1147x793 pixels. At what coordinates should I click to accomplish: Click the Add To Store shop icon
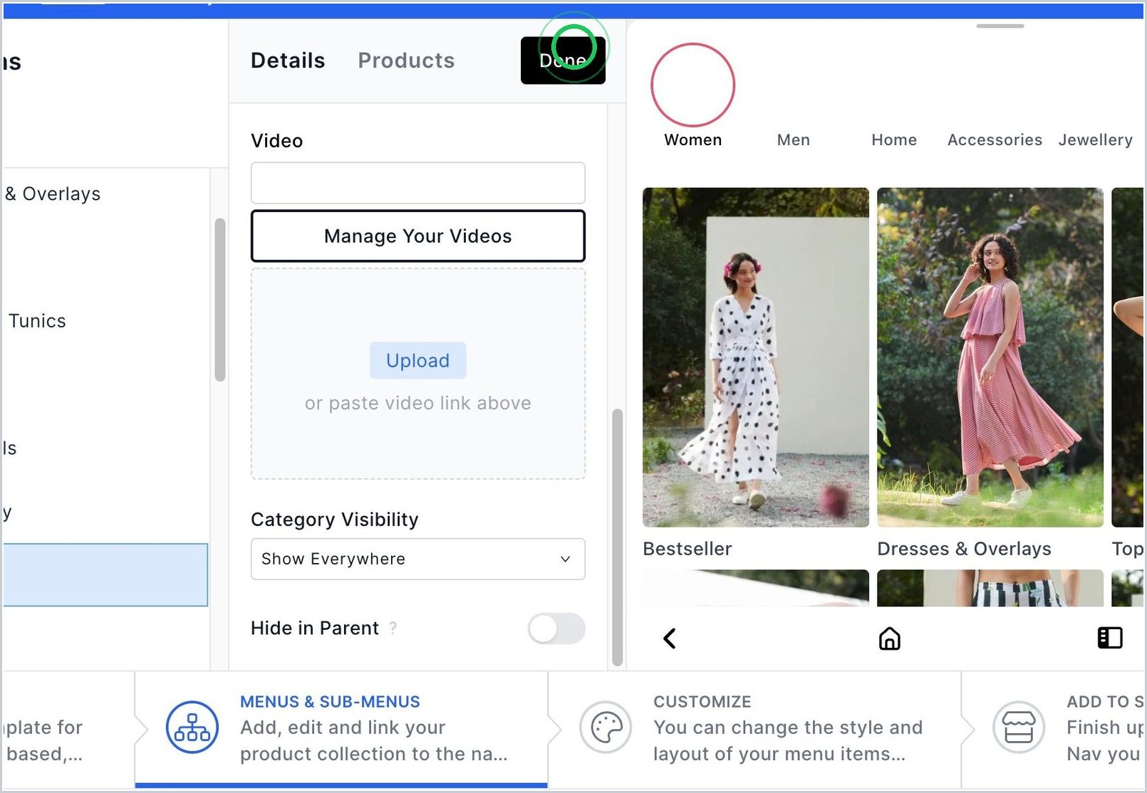click(x=1019, y=727)
